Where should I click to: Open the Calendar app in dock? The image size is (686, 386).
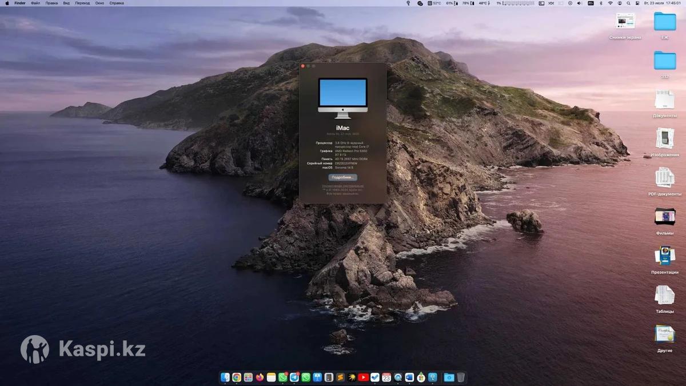coord(386,377)
